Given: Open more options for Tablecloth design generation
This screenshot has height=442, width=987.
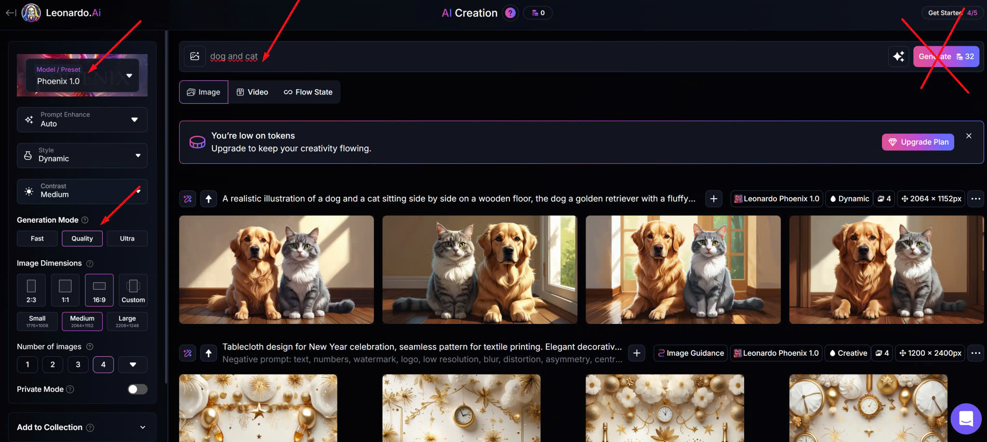Looking at the screenshot, I should (x=976, y=353).
